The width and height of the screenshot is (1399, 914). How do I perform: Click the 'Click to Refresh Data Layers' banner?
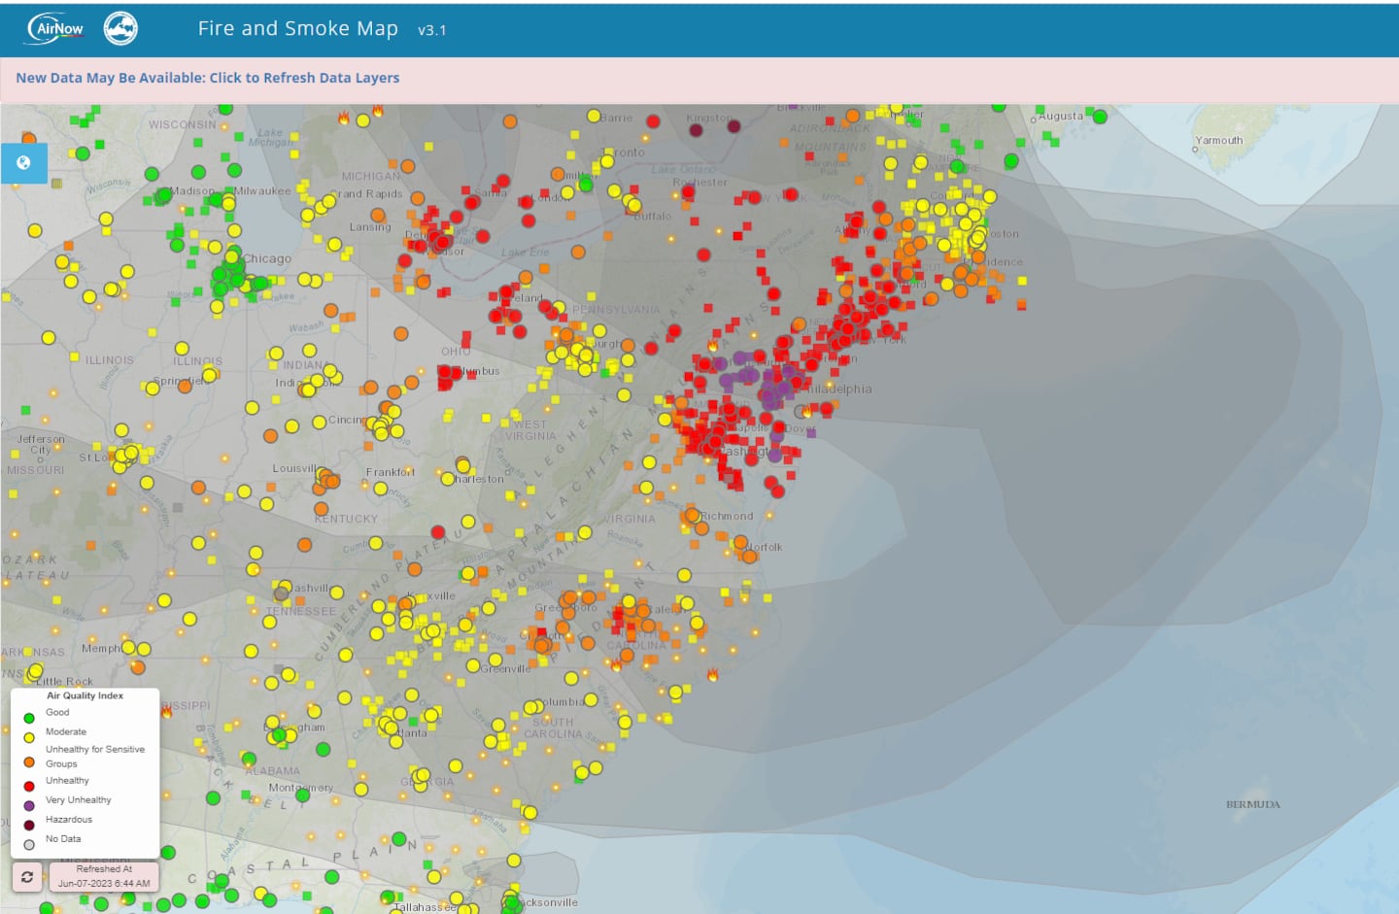pyautogui.click(x=207, y=78)
